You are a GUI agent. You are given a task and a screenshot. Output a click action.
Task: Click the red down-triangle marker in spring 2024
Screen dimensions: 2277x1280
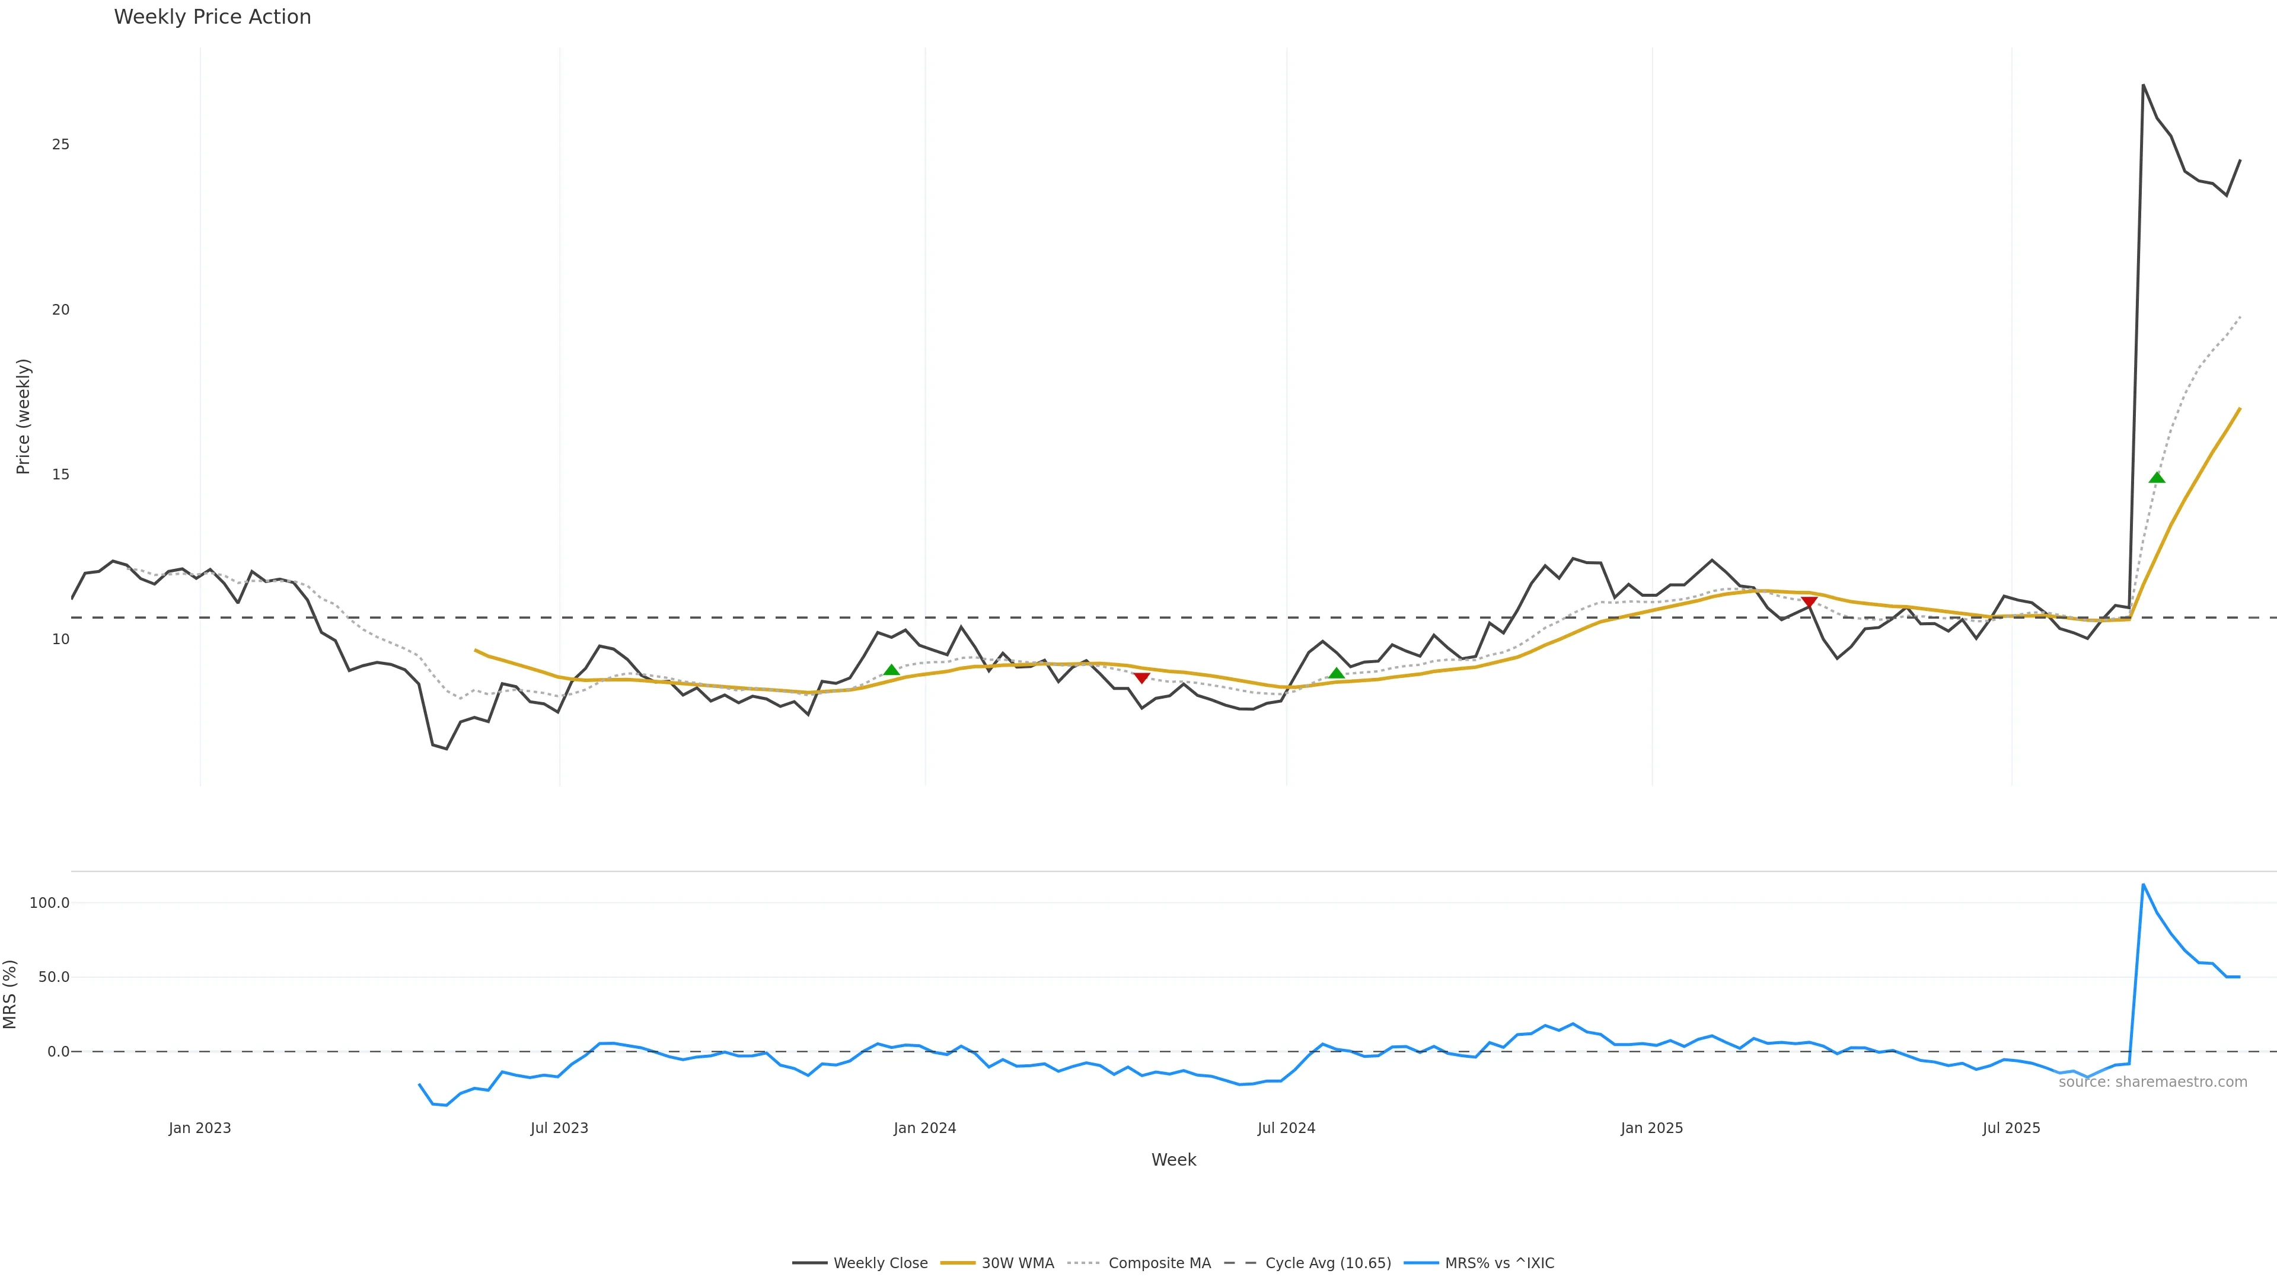(x=1141, y=677)
